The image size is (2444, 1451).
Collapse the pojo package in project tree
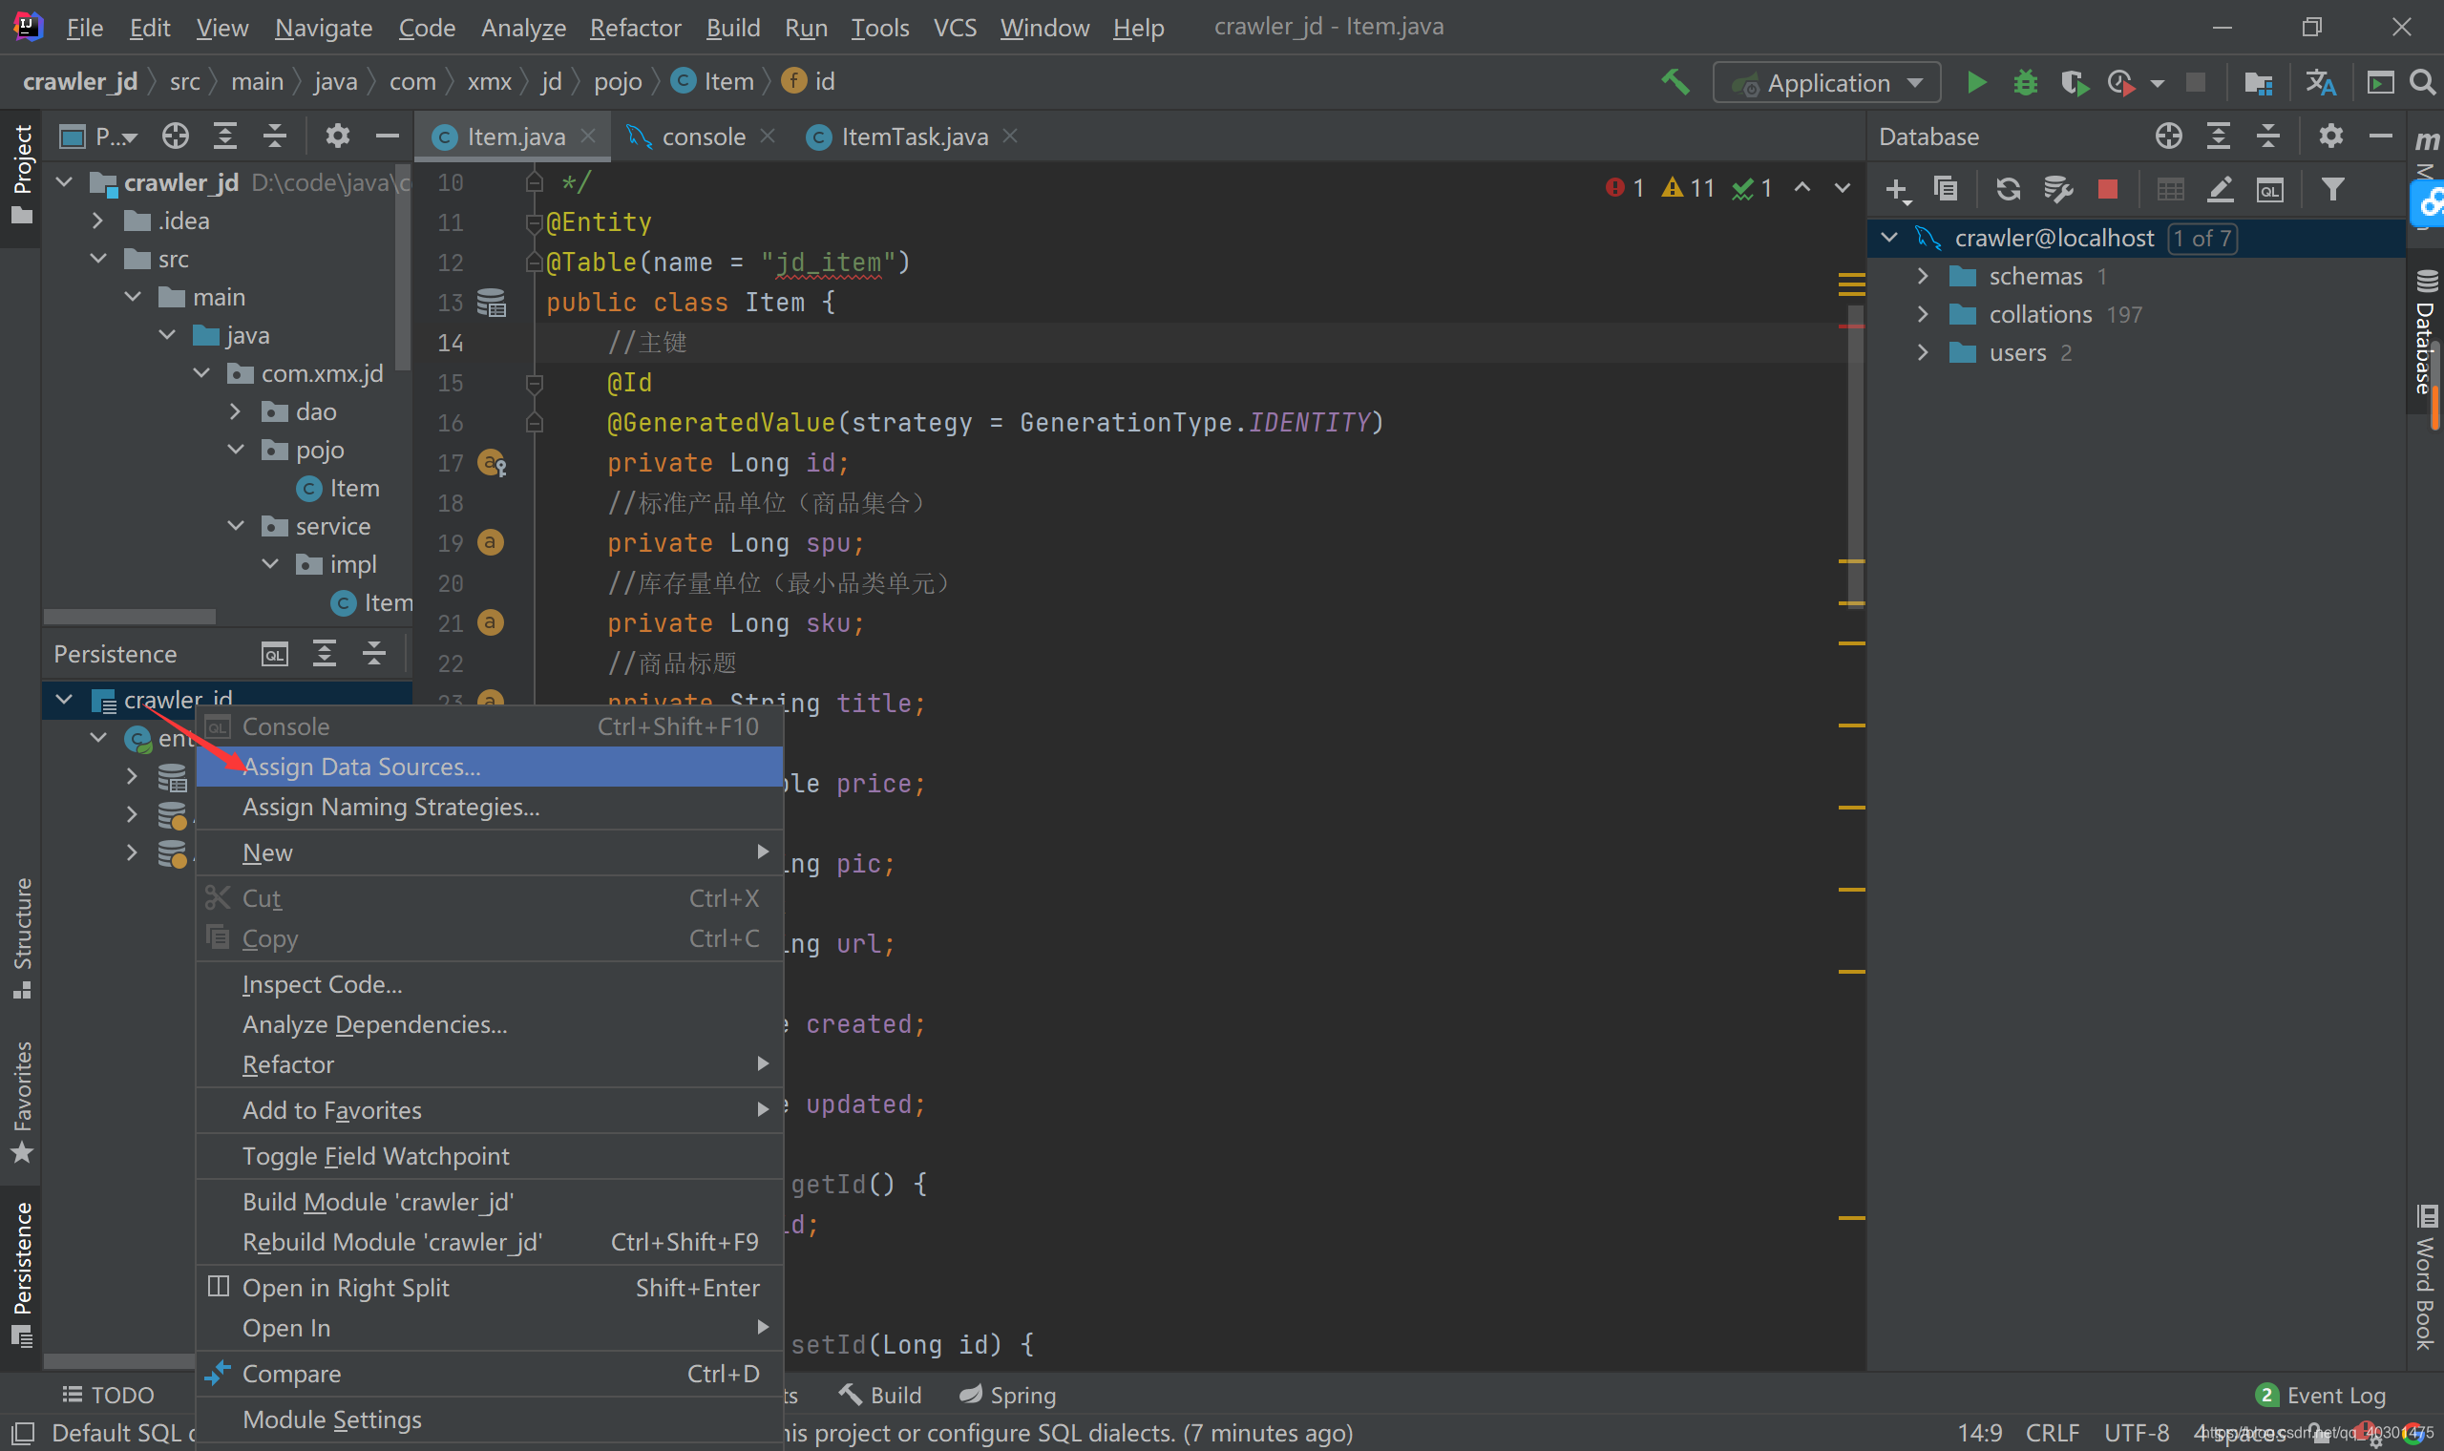pos(236,450)
